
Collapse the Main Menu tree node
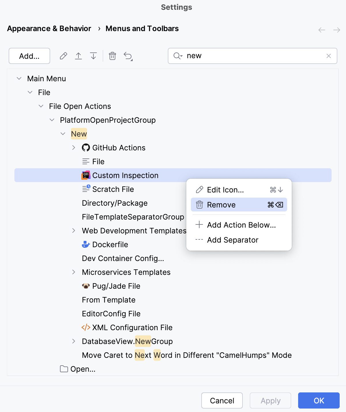click(x=19, y=79)
